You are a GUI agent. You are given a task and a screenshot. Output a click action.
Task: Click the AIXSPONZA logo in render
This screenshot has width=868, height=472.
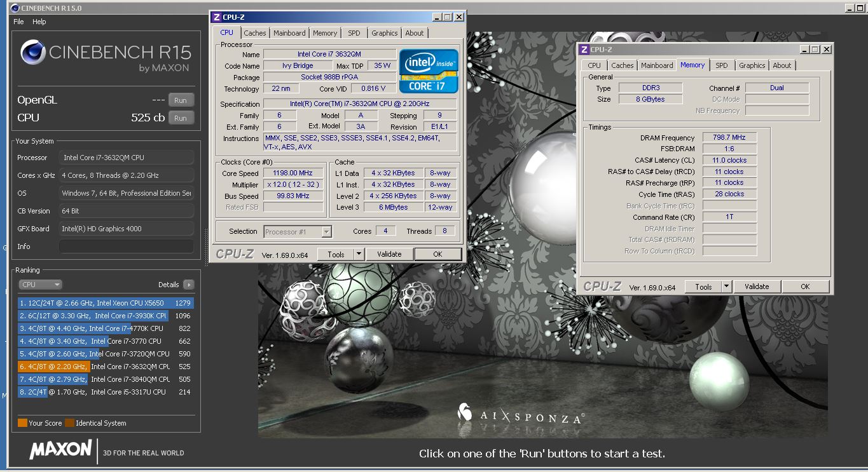521,415
